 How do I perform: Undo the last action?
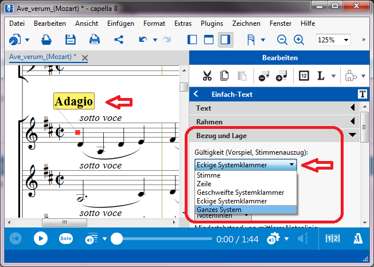143,40
